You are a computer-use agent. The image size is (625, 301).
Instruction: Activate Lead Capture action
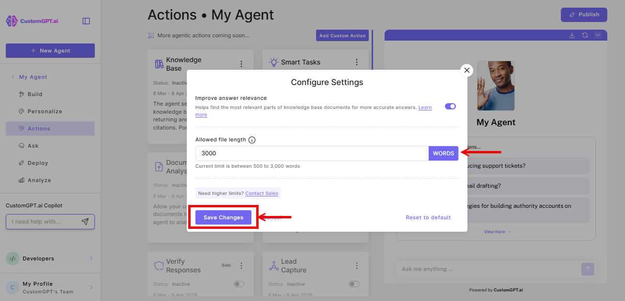[353, 283]
